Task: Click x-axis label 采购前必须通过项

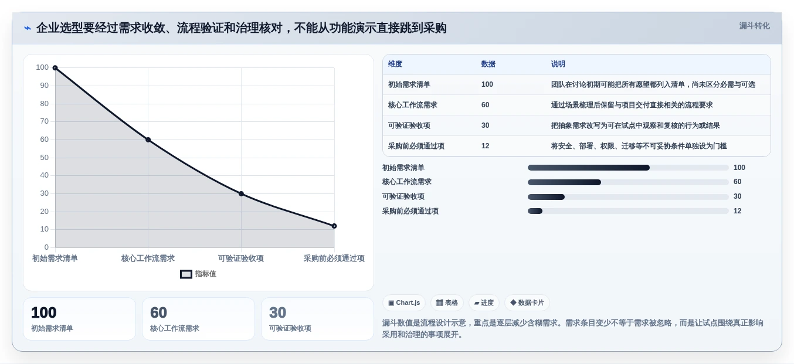Action: (x=334, y=258)
